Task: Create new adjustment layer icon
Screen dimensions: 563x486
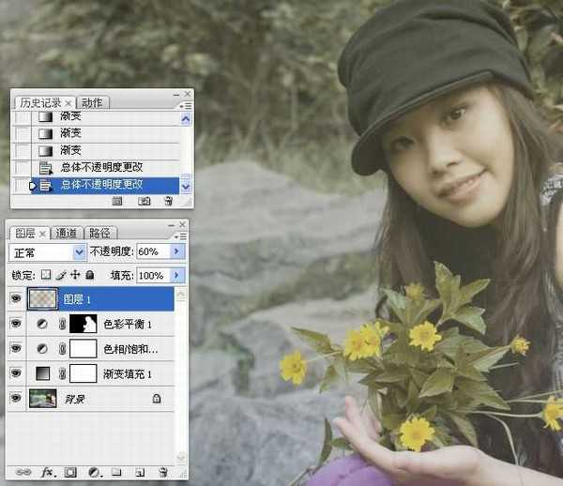Action: click(95, 472)
